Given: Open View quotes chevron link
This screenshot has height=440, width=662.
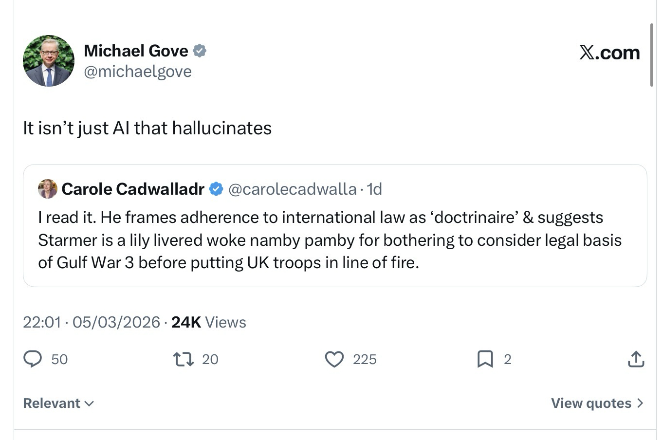Looking at the screenshot, I should click(597, 403).
